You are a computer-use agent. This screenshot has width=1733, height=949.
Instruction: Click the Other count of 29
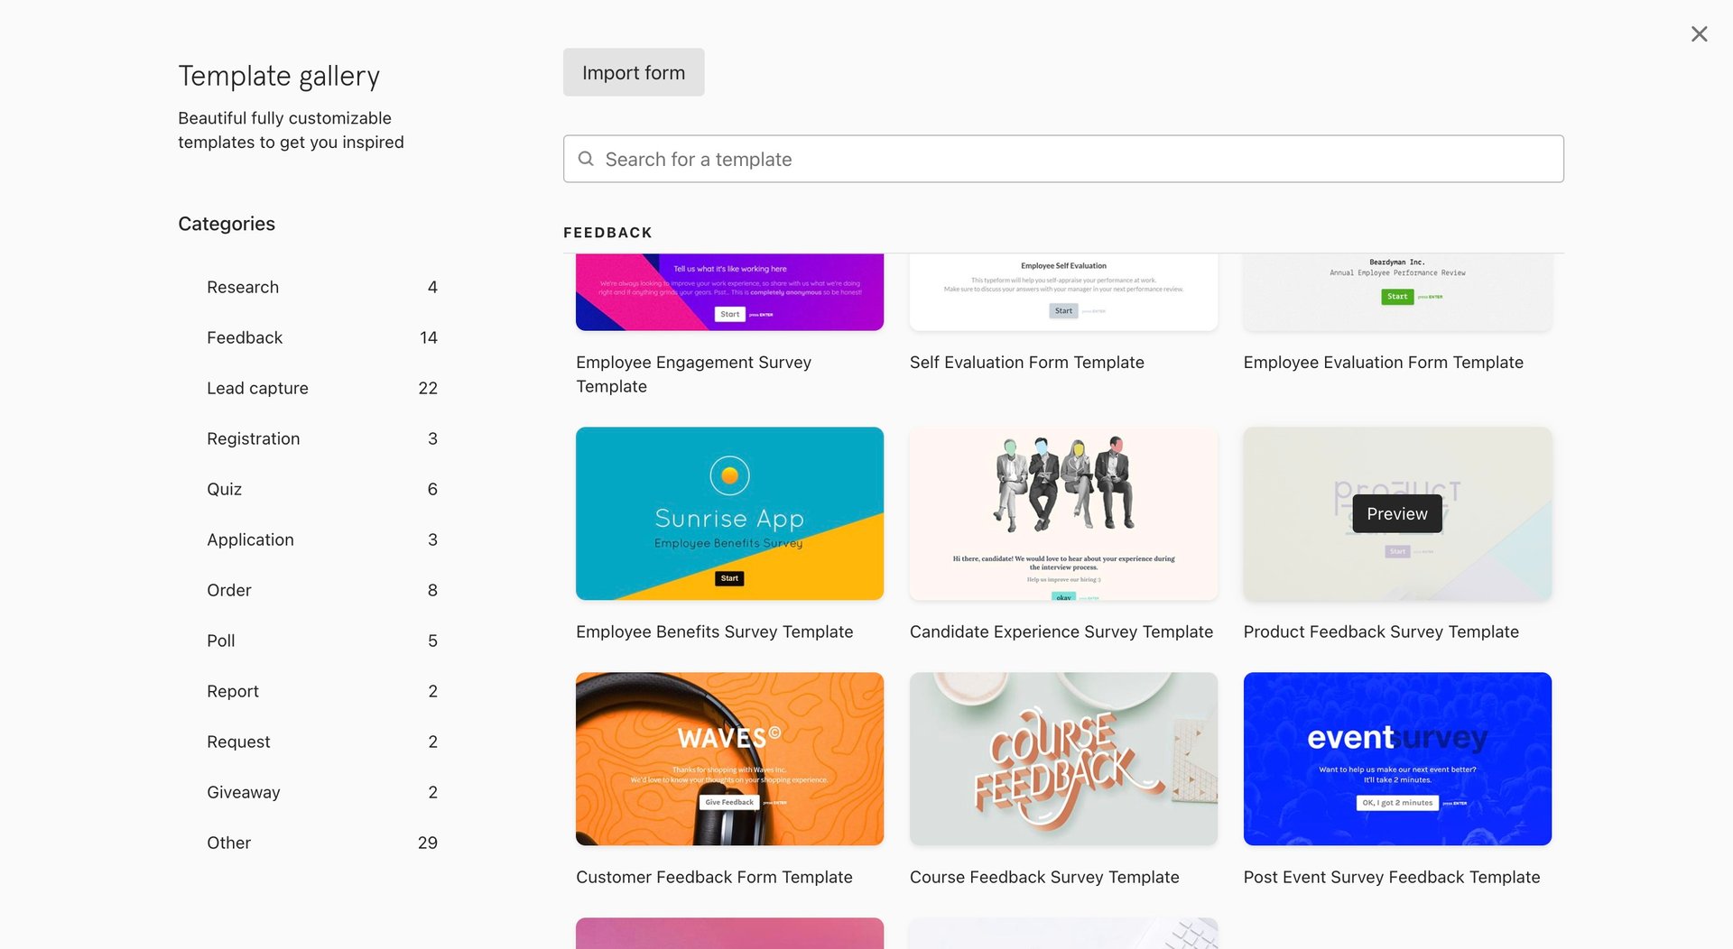tap(428, 843)
